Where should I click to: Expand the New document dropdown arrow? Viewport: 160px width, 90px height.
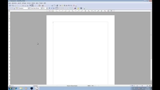click(x=11, y=5)
